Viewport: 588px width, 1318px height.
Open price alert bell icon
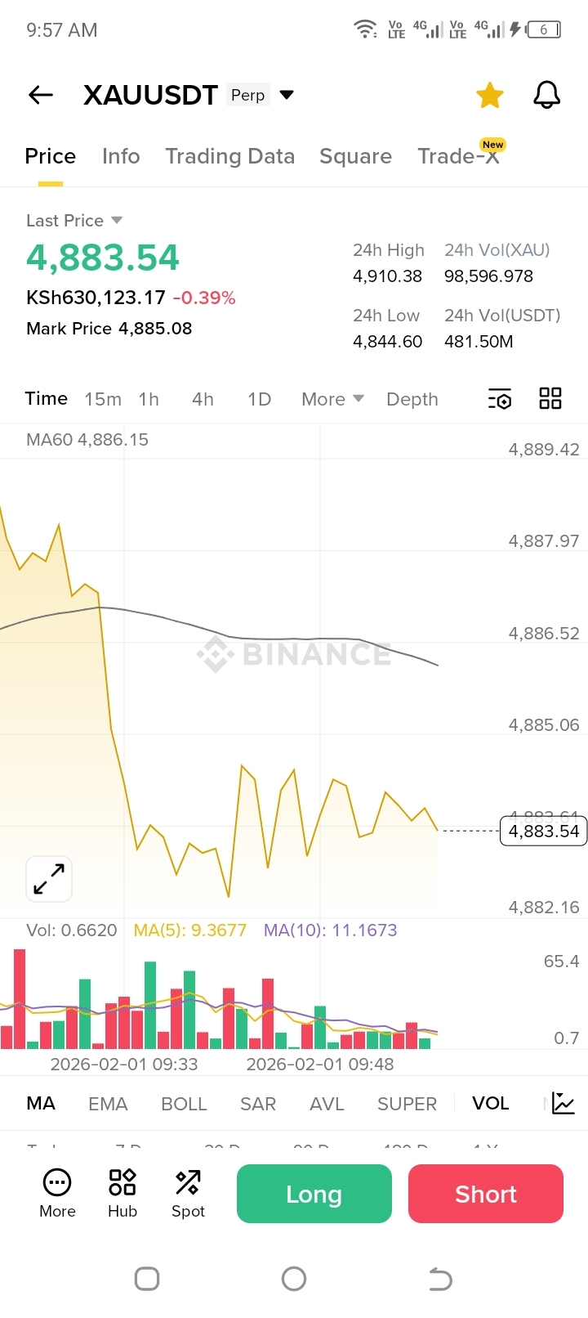click(x=546, y=96)
